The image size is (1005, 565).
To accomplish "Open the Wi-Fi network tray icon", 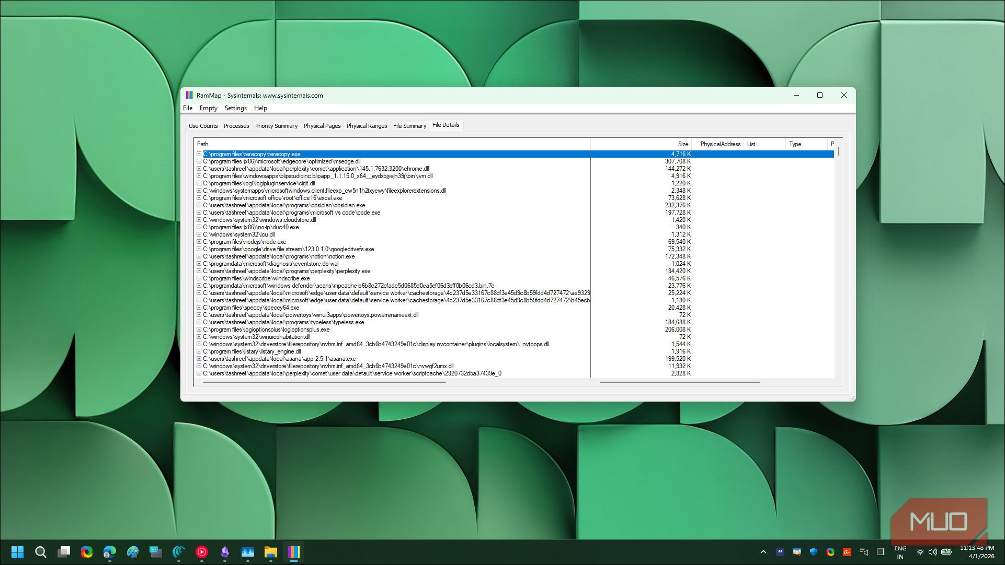I will coord(920,552).
